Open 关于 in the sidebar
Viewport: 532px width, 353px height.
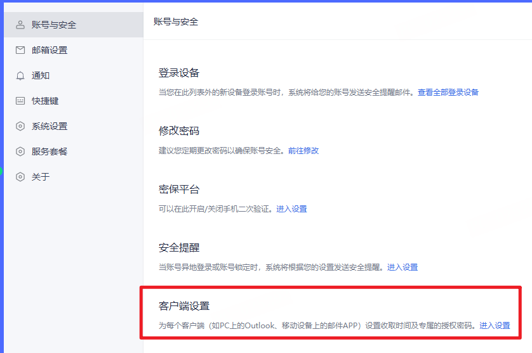click(73, 177)
